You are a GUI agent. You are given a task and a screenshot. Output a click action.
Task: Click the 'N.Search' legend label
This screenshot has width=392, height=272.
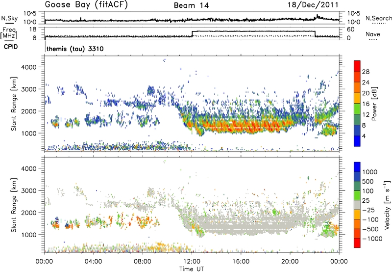(379, 18)
